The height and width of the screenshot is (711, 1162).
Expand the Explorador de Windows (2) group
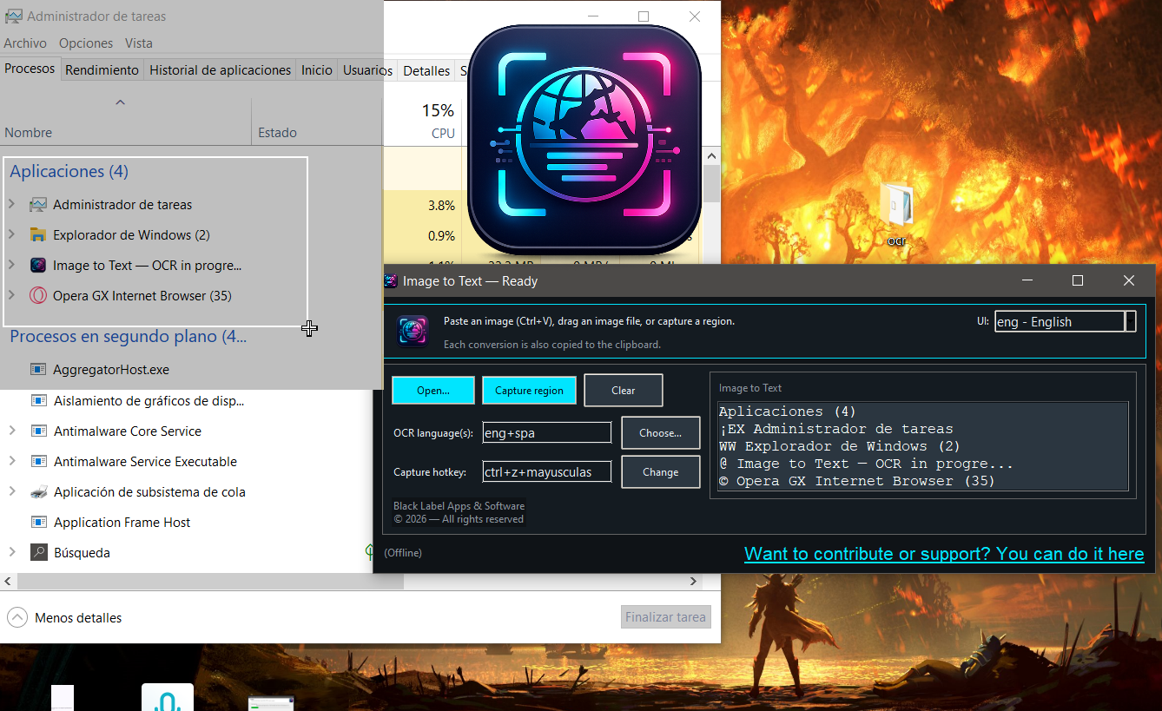(x=11, y=234)
